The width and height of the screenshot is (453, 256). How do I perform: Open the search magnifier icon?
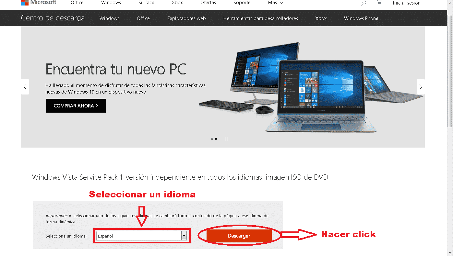364,3
